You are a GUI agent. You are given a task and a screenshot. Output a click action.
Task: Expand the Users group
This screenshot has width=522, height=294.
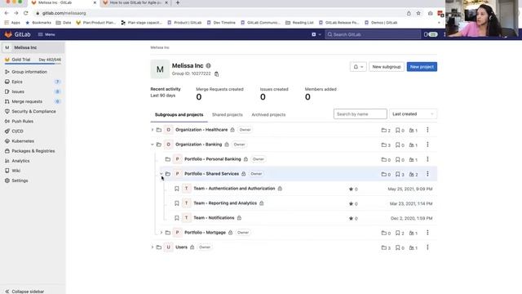(153, 247)
